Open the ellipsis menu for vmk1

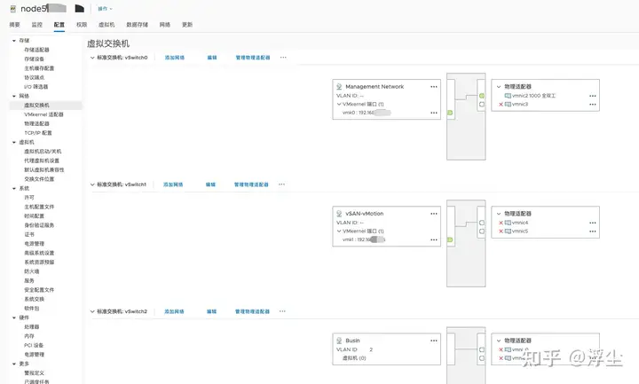434,239
